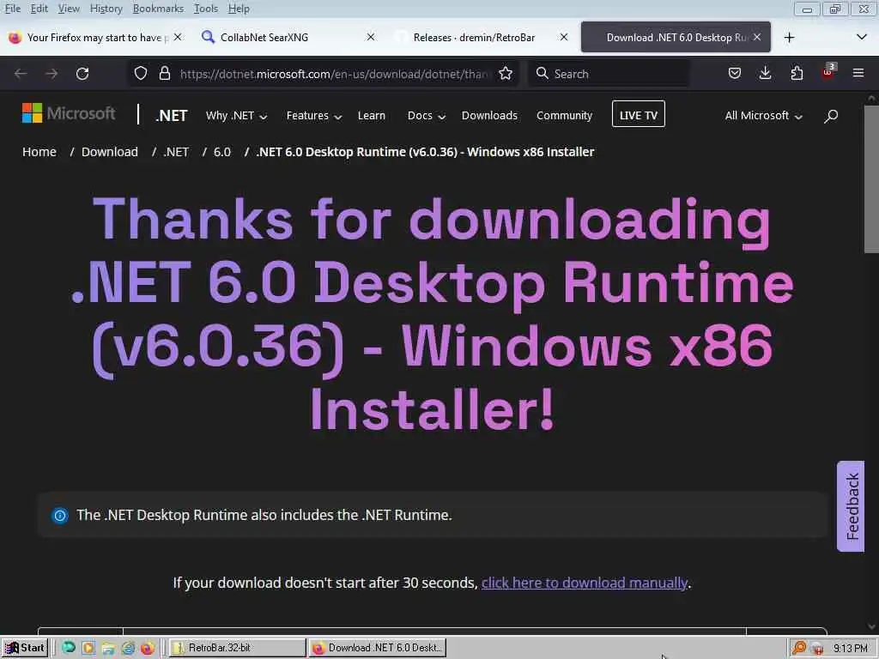Open the Downloads nav link
Screen dimensions: 879x659
(489, 116)
